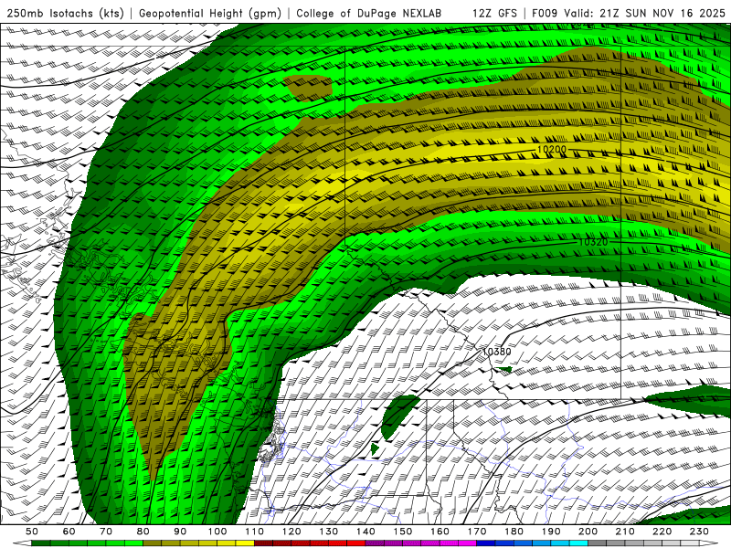Click the "F009" forecast hour text
731x548 pixels.
tap(545, 13)
